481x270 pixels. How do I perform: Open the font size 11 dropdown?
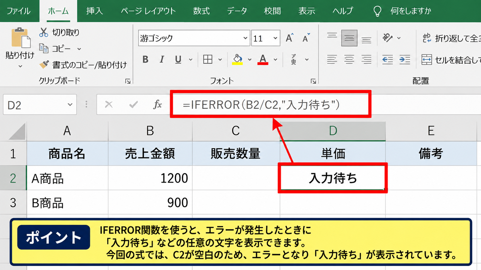tap(275, 38)
